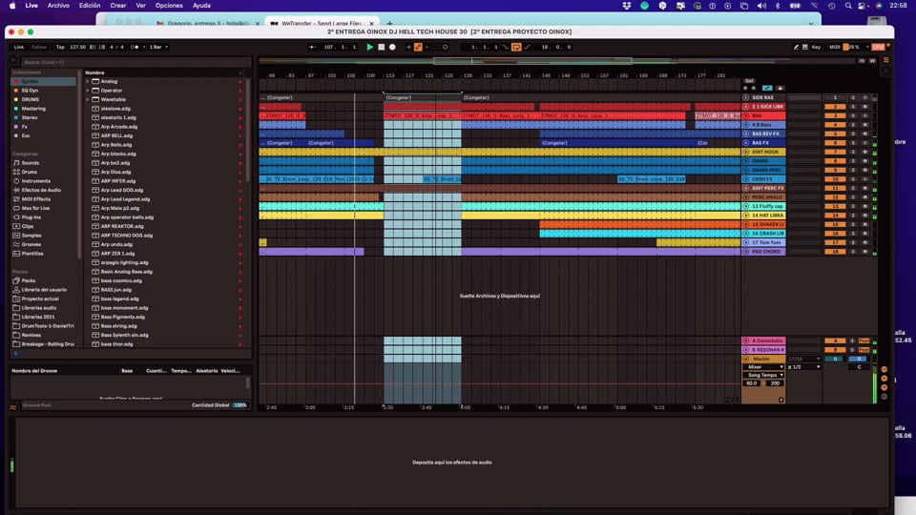Fold the Master track
Viewport: 916px width, 515px height.
click(746, 360)
